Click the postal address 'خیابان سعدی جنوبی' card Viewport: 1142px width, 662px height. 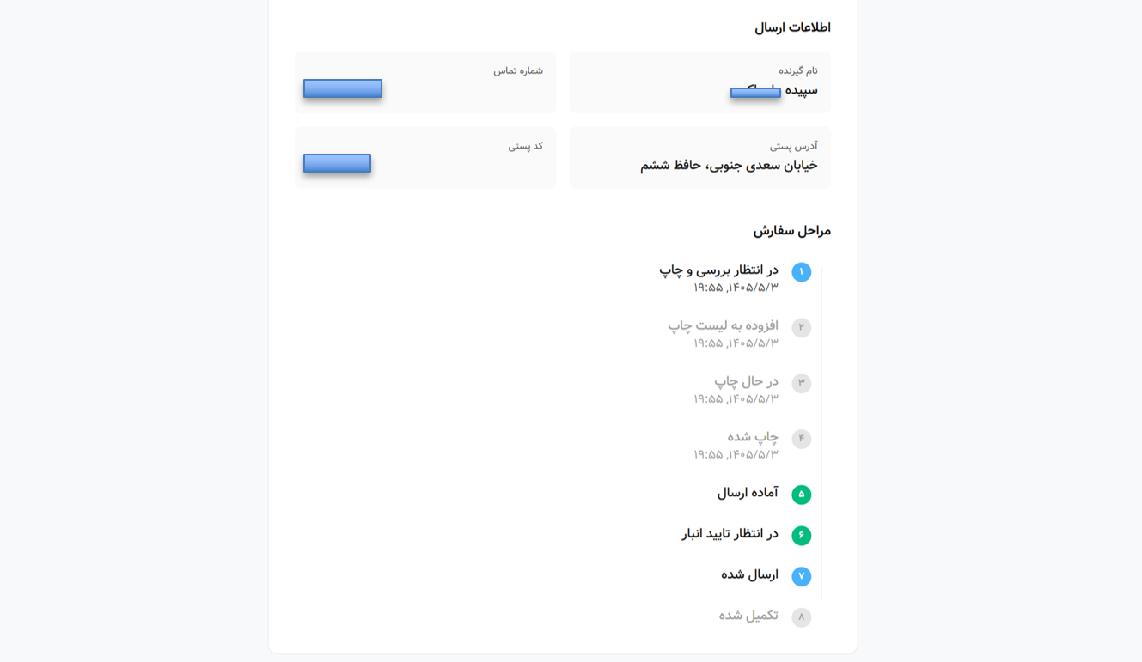point(699,158)
